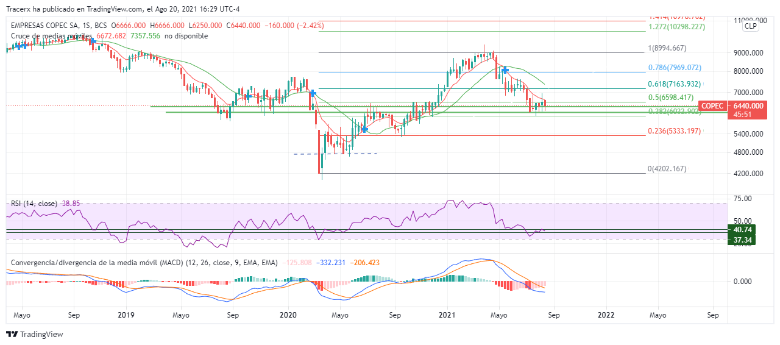Viewport: 780px width, 345px height.
Task: Select the MACD blue value −332.231
Action: [331, 263]
